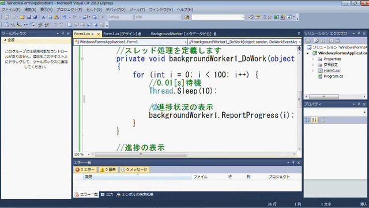Click the Save All toolbar icon
Screen dimensions: 369x208
pyautogui.click(x=35, y=17)
